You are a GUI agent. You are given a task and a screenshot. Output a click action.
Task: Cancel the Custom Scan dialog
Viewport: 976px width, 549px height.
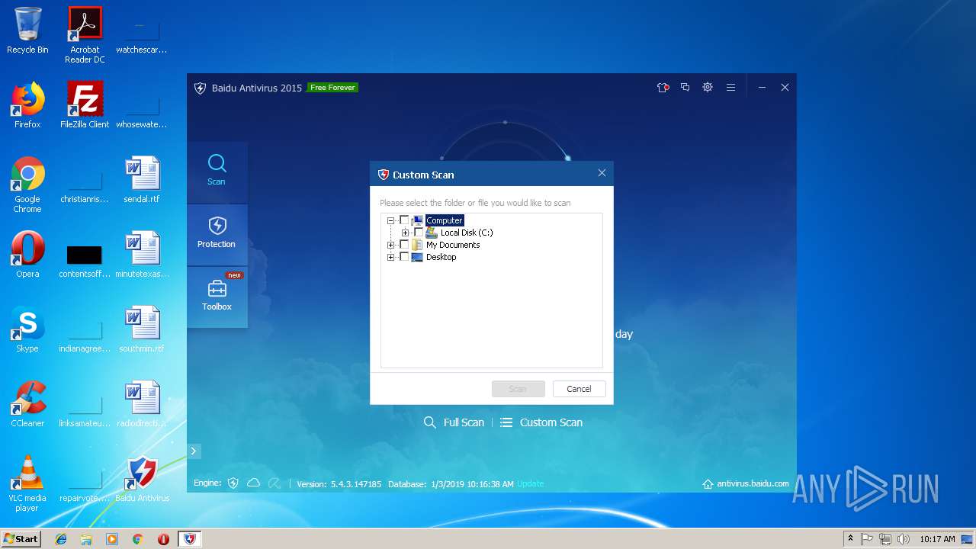coord(579,389)
